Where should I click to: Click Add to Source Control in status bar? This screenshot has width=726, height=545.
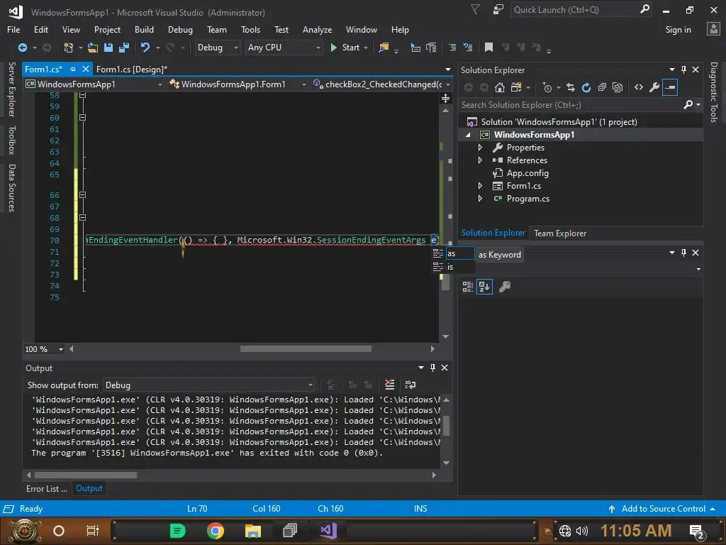(x=663, y=509)
